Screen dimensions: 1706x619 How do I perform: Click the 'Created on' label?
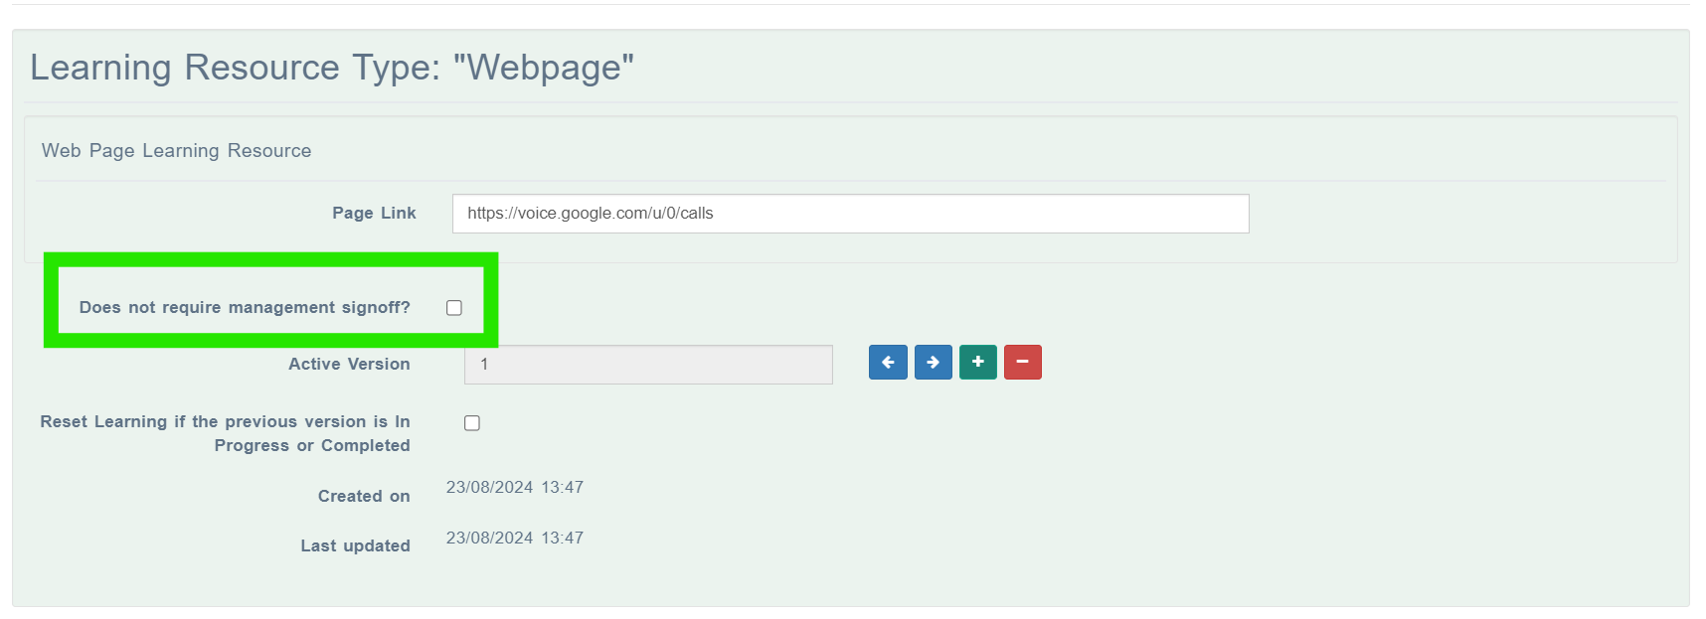(x=364, y=496)
